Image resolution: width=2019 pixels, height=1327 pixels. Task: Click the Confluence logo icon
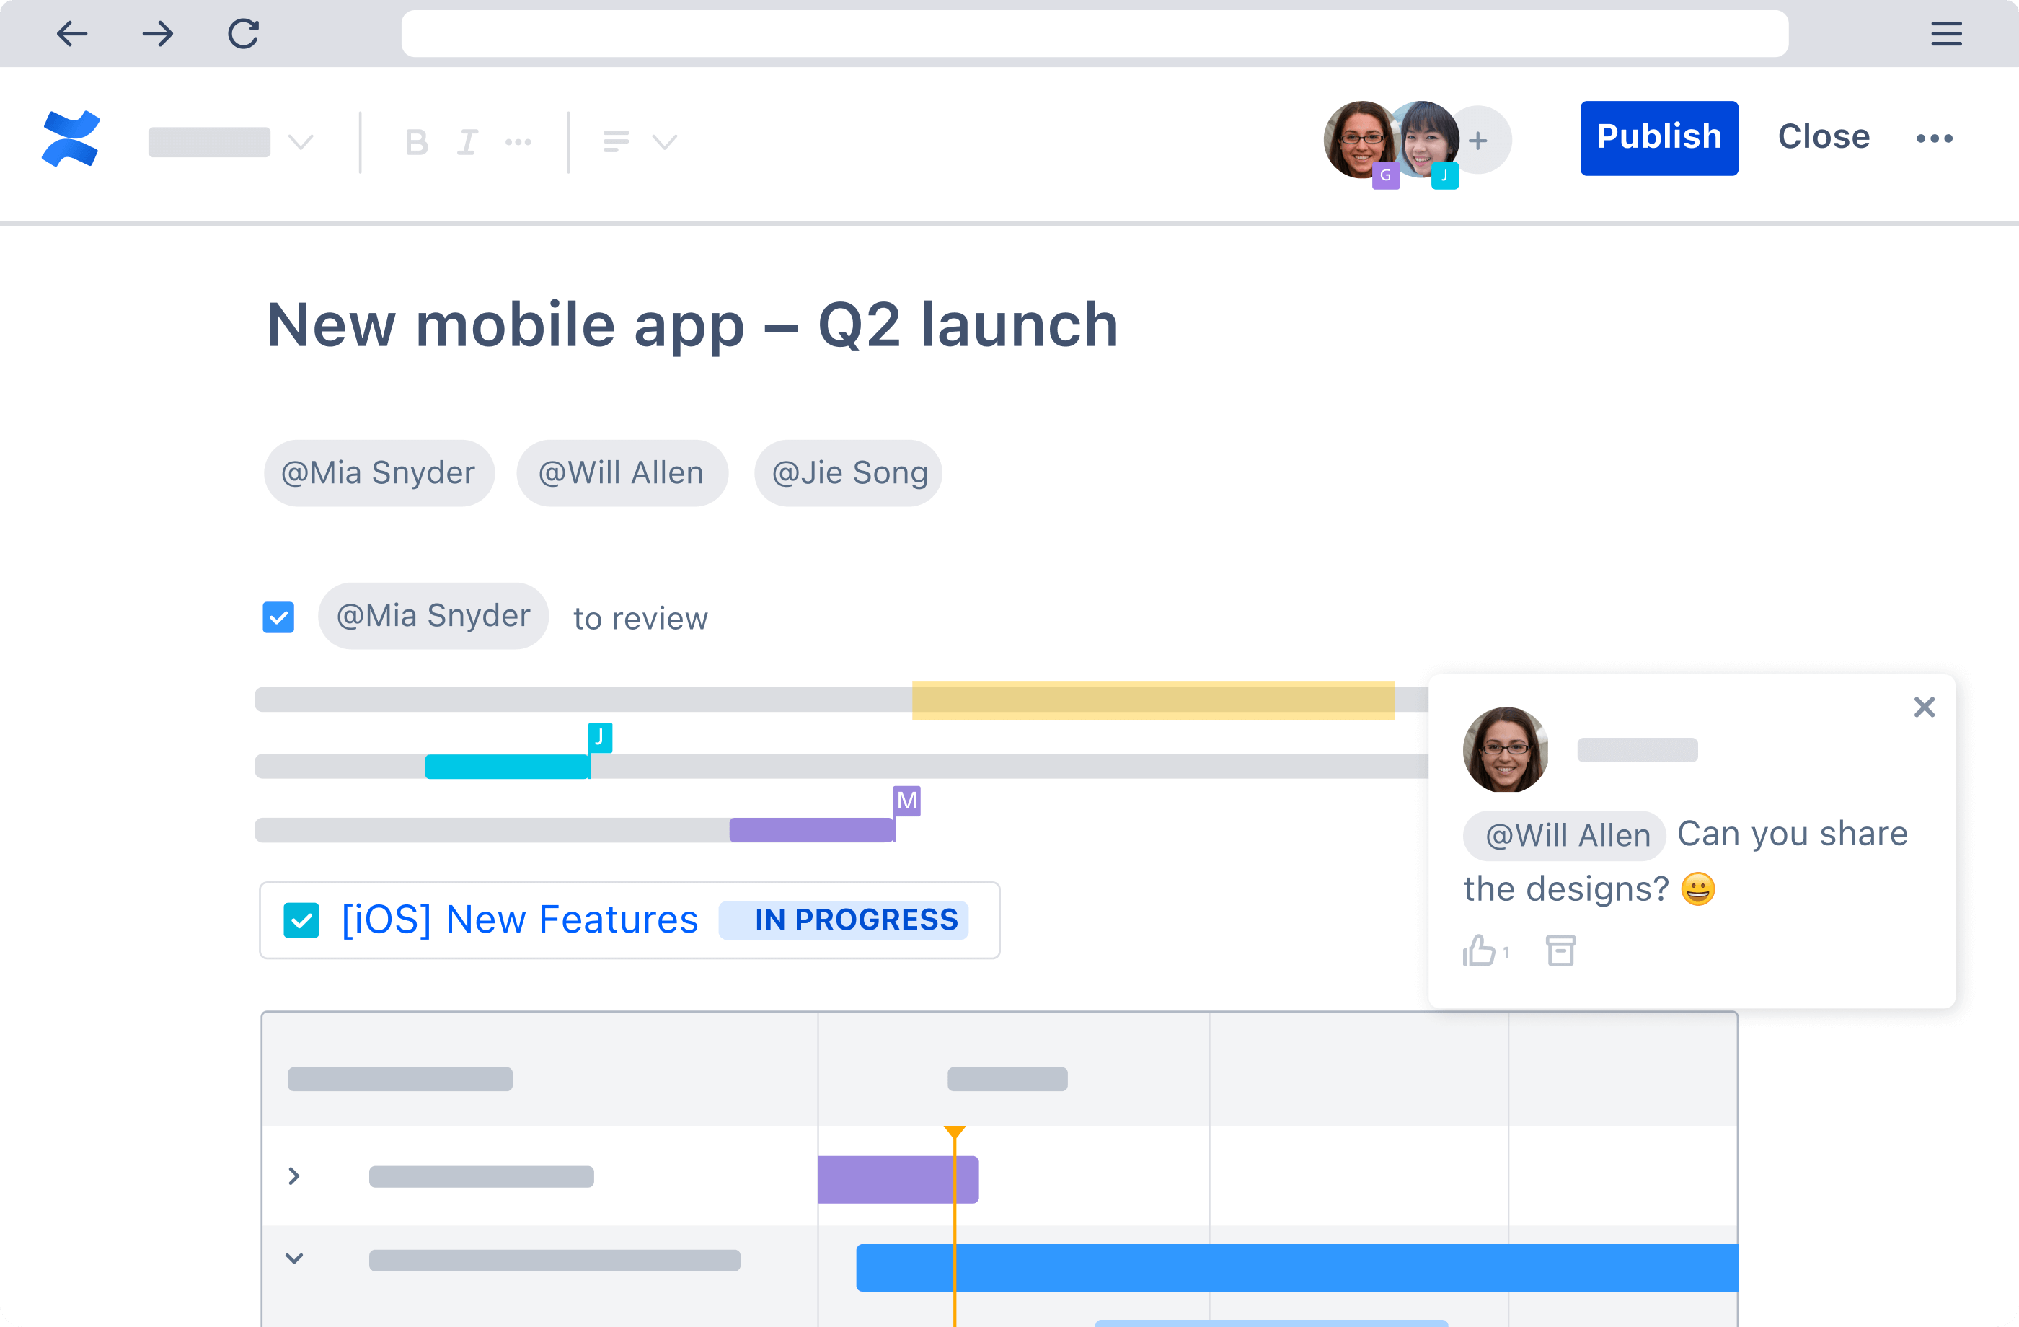click(69, 139)
